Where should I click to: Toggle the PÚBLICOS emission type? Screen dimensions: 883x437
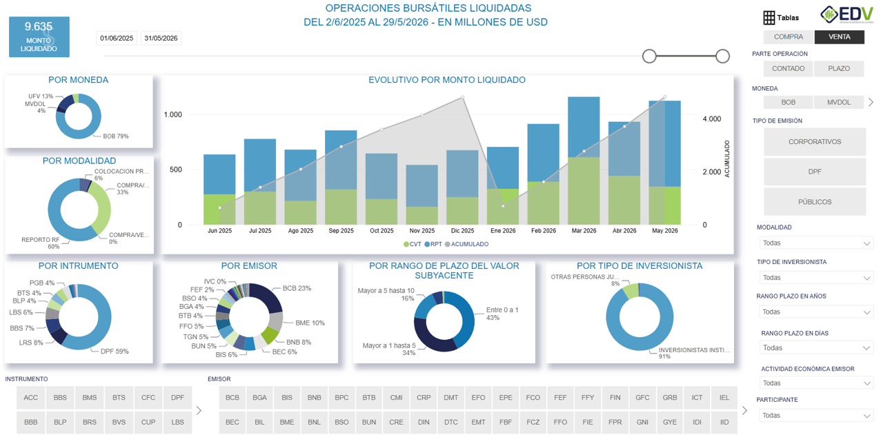pos(815,202)
